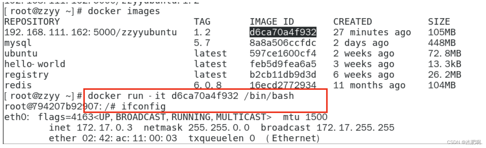Click the hello-world repository name

click(x=34, y=64)
